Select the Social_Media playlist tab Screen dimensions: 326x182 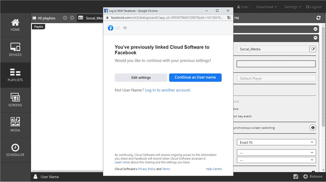(x=90, y=18)
